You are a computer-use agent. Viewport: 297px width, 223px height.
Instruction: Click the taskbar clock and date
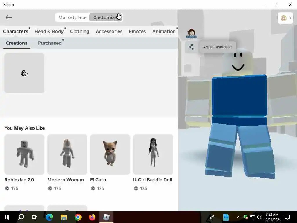[x=272, y=217]
